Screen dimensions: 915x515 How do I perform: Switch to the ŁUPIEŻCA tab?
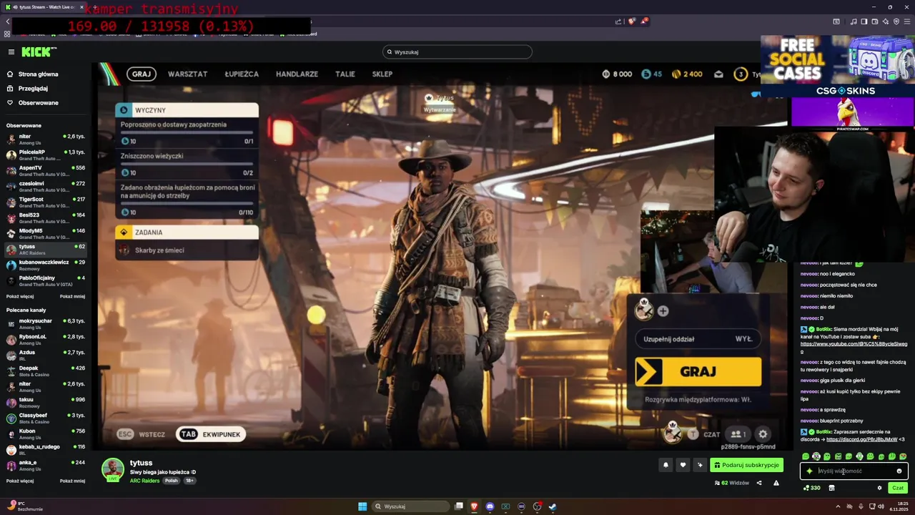point(242,74)
